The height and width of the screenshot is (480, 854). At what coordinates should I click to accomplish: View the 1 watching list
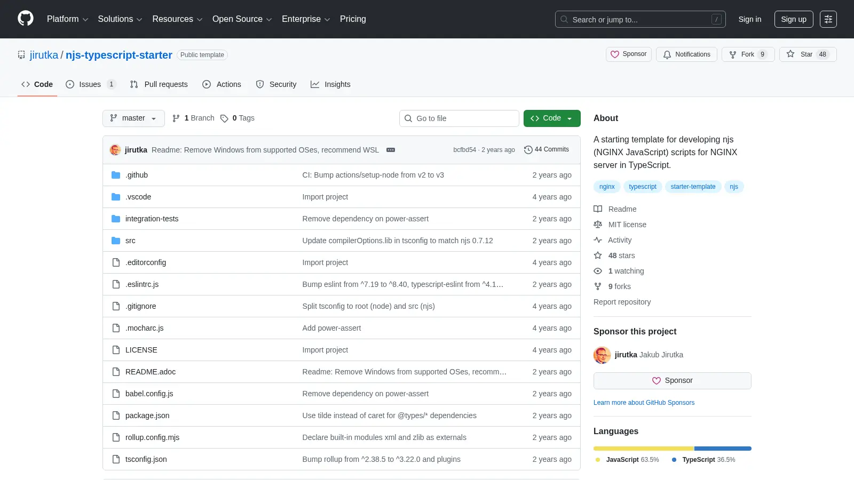click(x=619, y=271)
